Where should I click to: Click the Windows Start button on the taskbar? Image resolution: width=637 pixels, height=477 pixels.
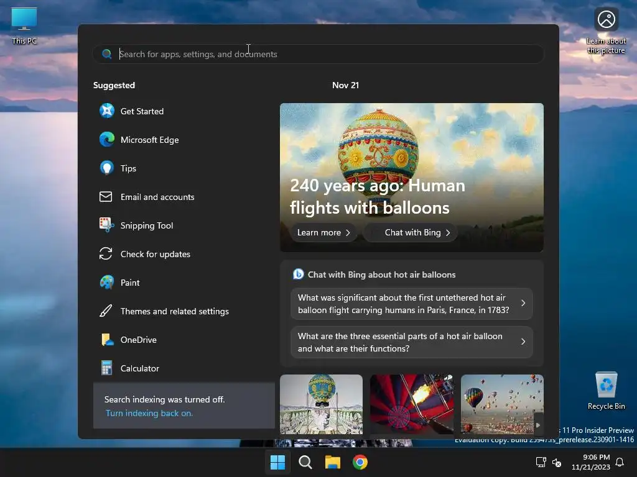[x=278, y=462]
